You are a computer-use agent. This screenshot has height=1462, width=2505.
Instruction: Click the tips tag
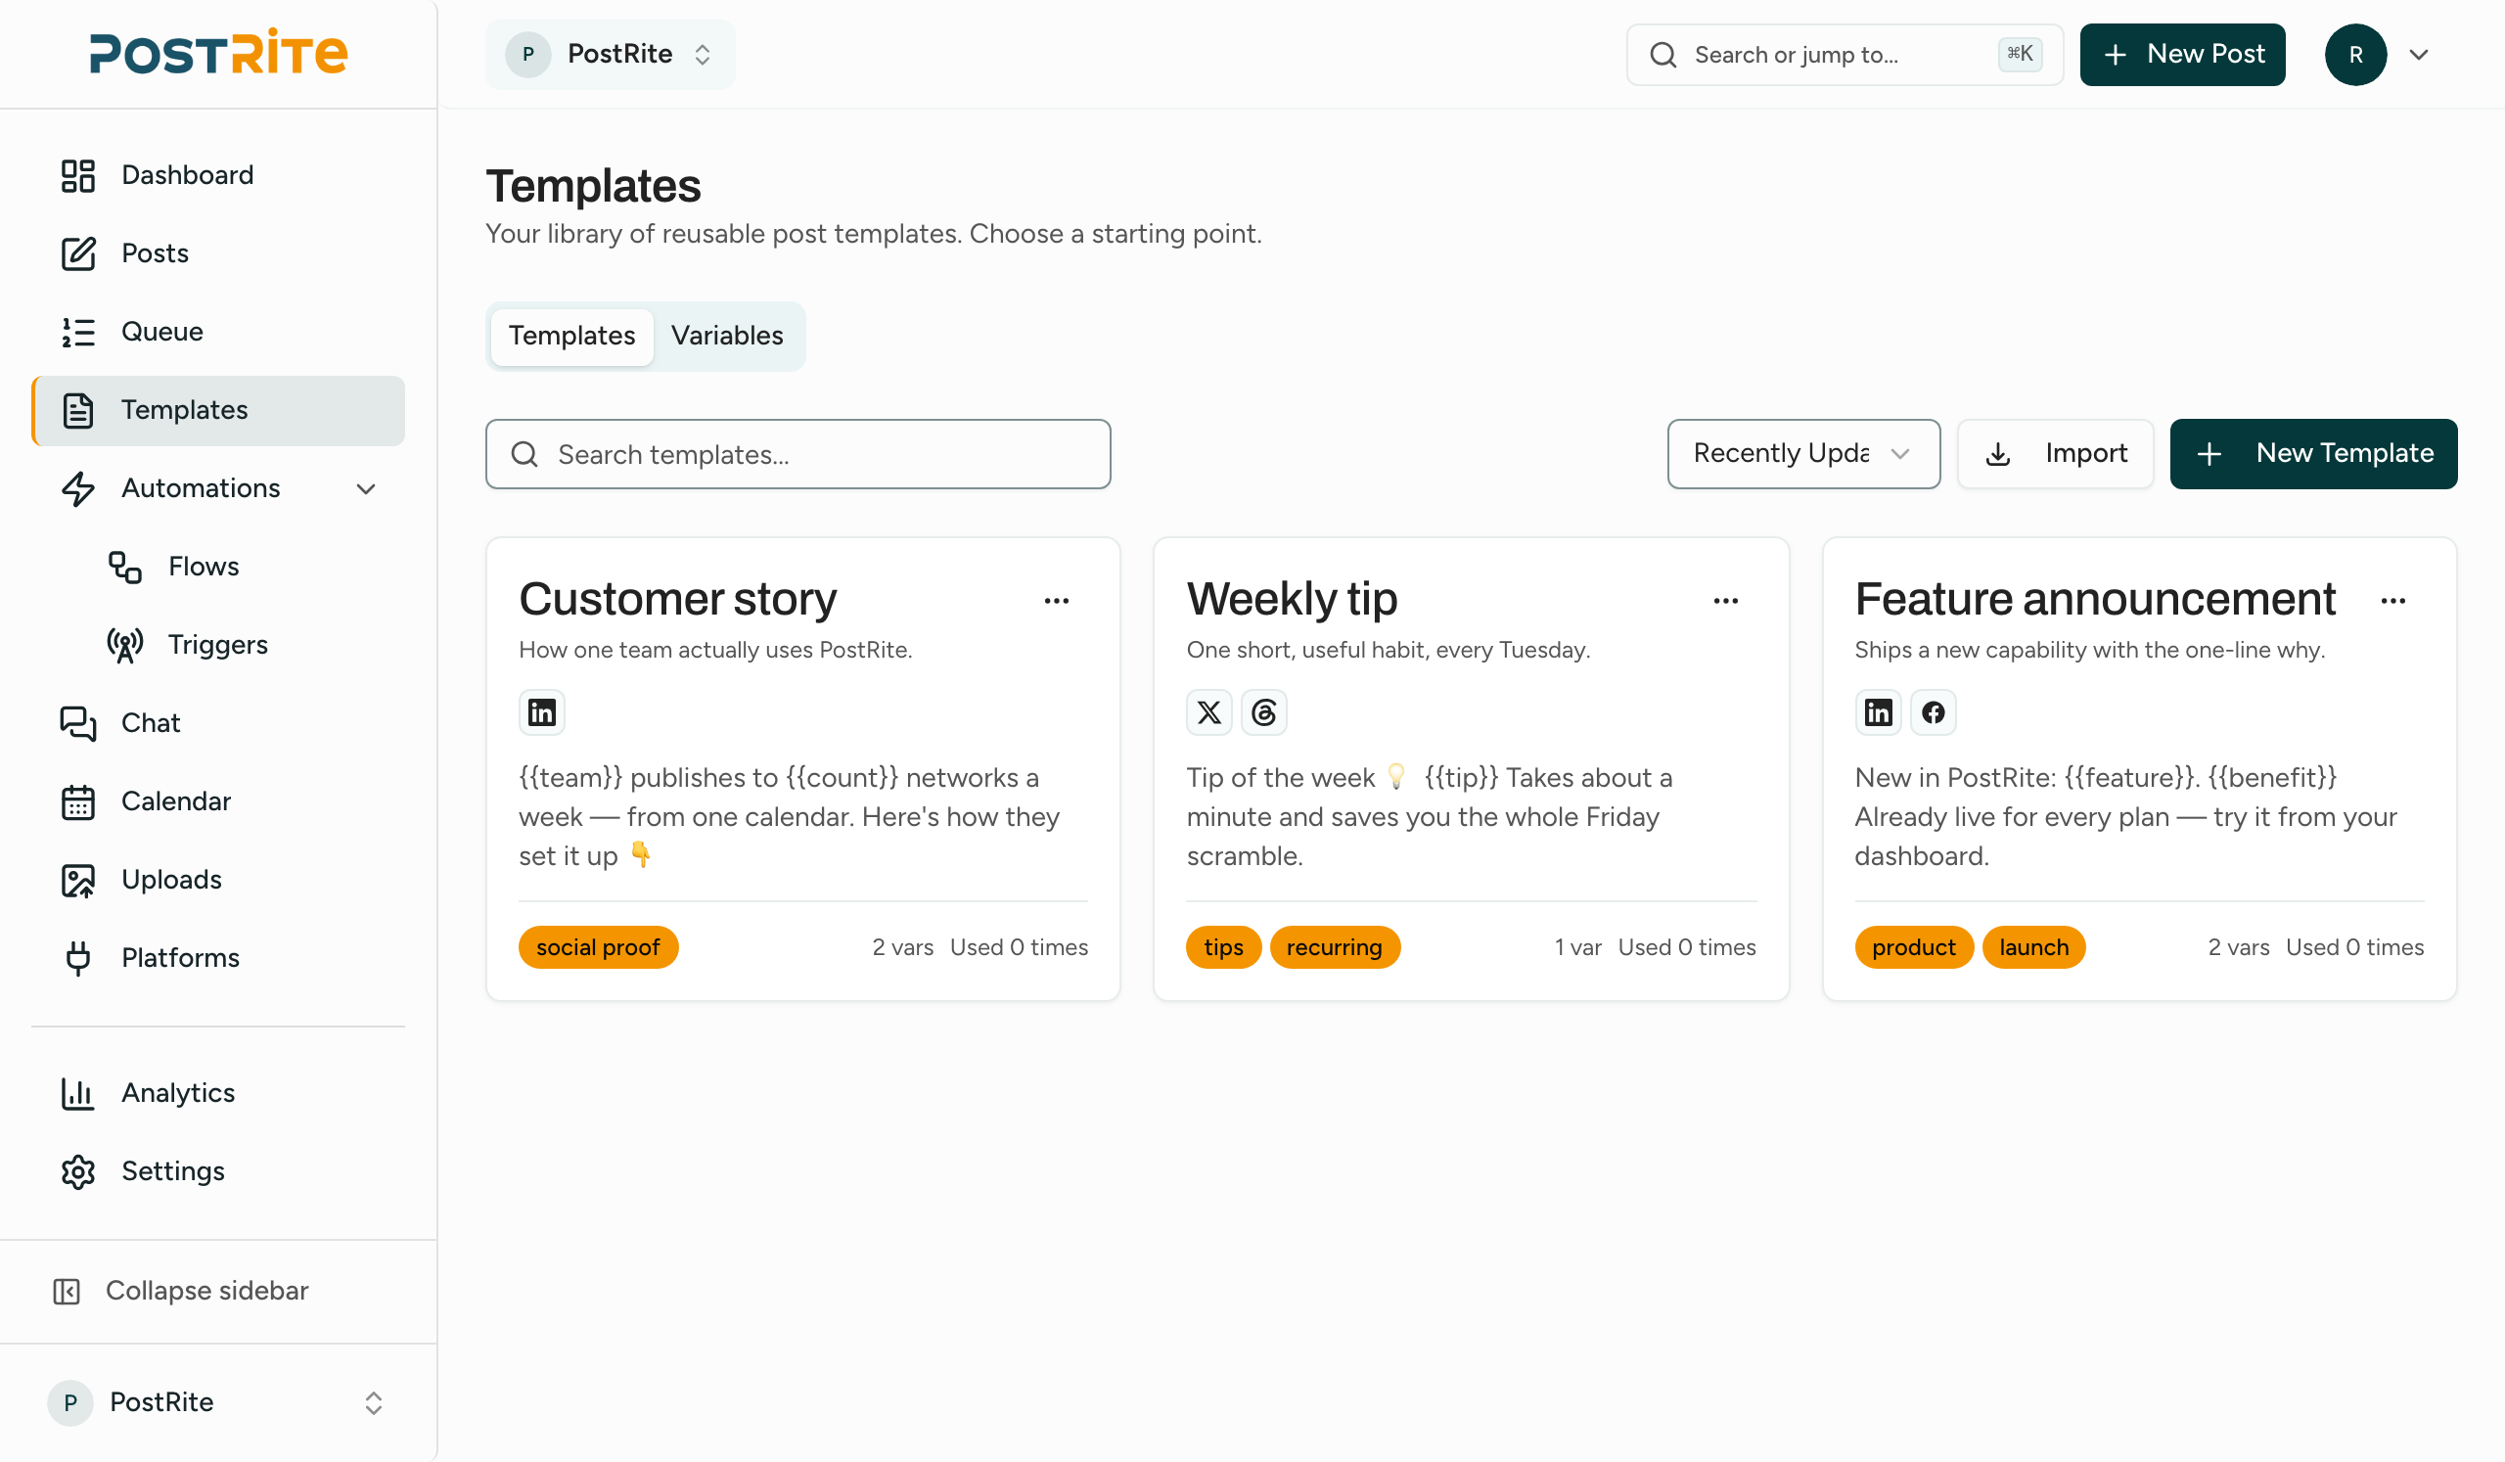(x=1224, y=948)
